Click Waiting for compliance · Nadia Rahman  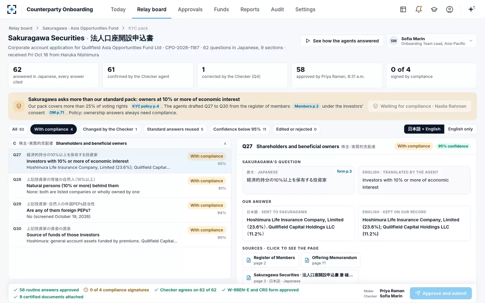[420, 106]
